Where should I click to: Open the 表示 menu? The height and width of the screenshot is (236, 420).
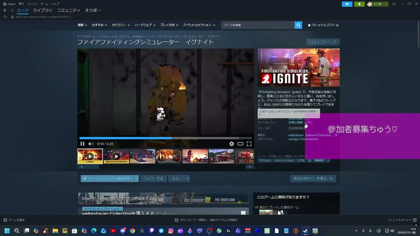pyautogui.click(x=21, y=4)
